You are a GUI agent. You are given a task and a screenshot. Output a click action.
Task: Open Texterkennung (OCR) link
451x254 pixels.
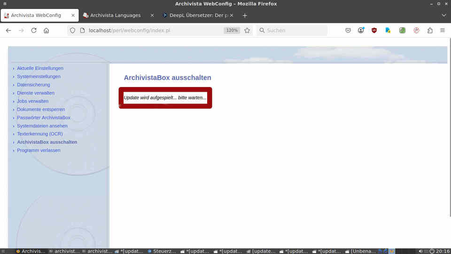(39, 134)
